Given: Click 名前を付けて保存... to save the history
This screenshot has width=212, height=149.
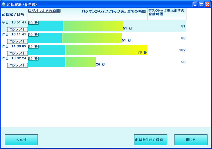Looking at the screenshot, I should click(151, 140).
